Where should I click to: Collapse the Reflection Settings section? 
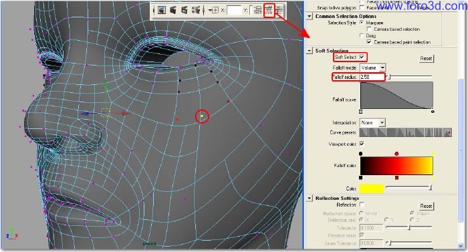[x=310, y=199]
